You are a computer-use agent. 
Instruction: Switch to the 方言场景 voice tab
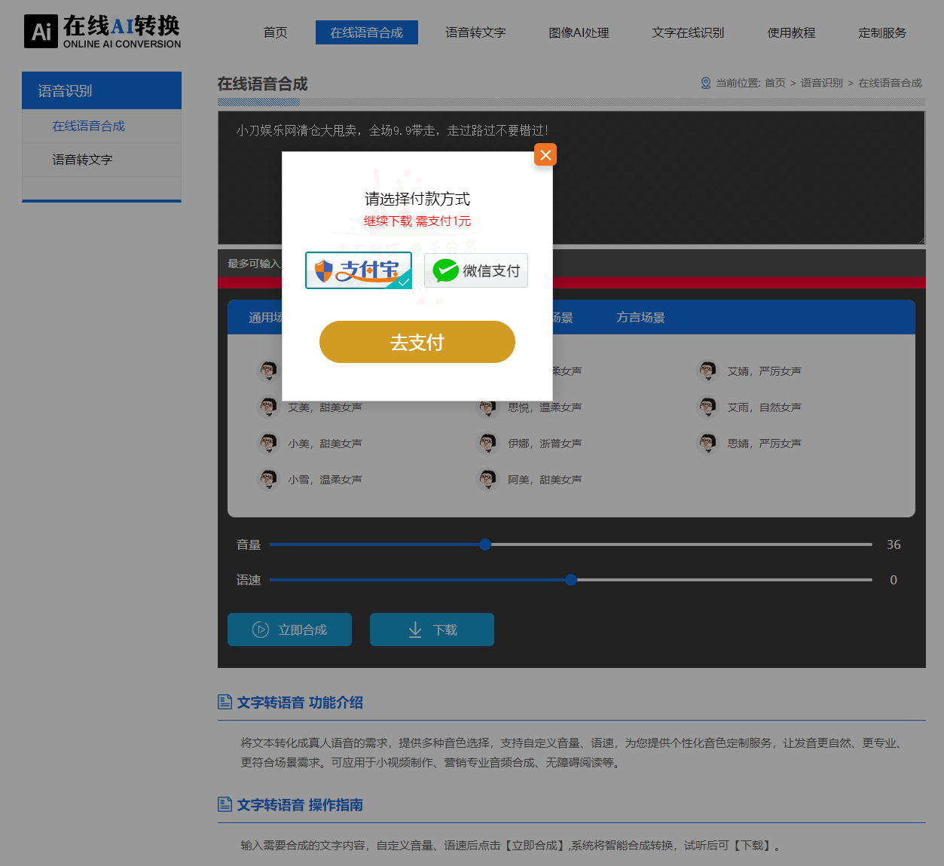640,318
